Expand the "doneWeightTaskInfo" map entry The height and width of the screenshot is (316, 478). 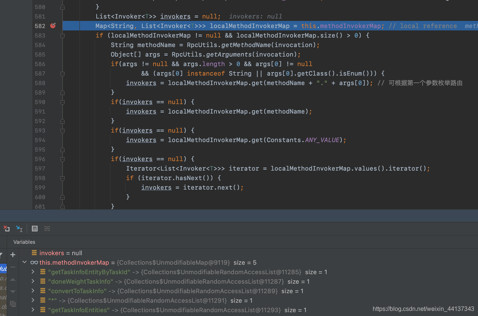click(x=33, y=281)
